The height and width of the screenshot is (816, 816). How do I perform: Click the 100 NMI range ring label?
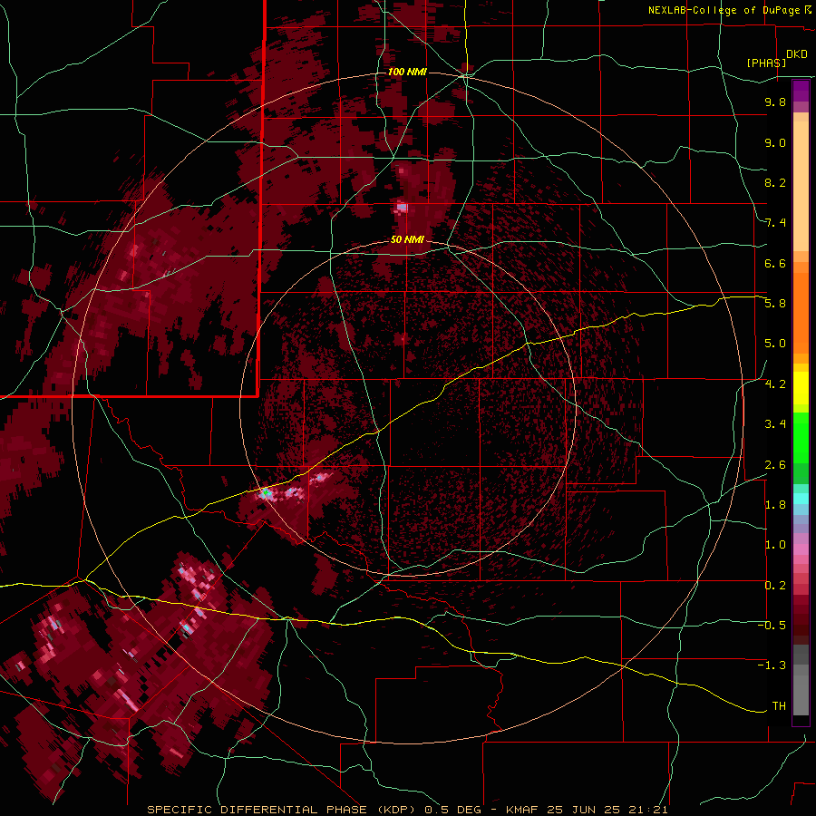click(407, 72)
